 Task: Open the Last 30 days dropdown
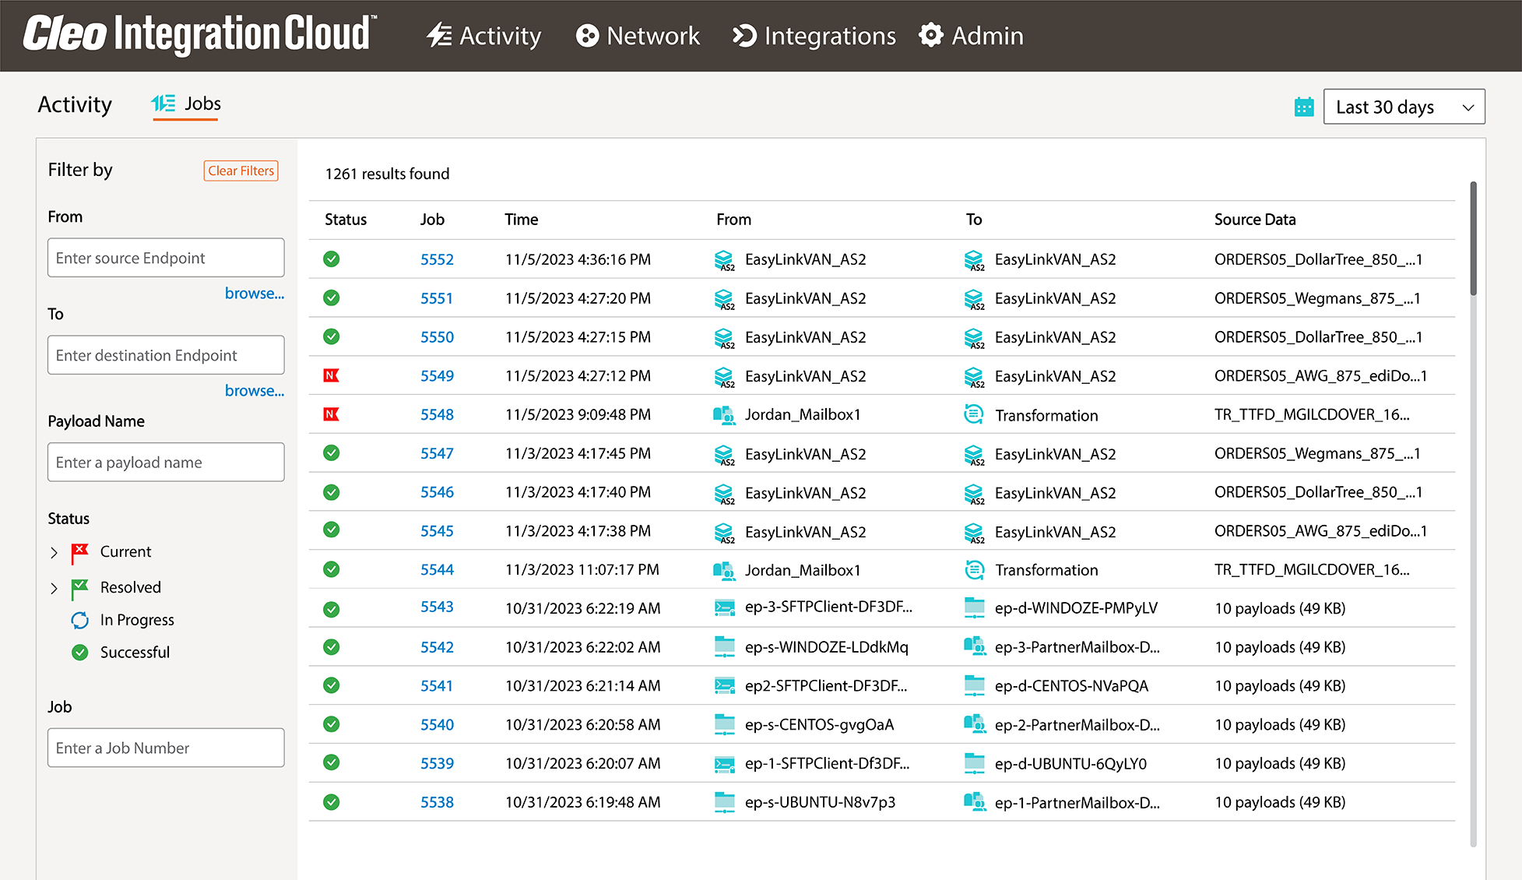click(x=1404, y=107)
